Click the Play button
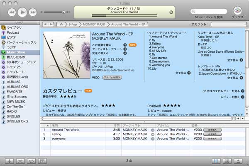Image resolution: width=249 pixels, height=166 pixels. tap(22, 12)
